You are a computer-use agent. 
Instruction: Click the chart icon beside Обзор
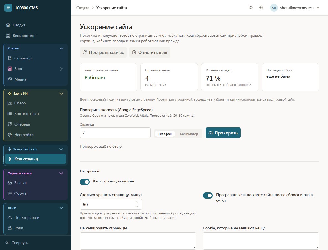[10, 103]
